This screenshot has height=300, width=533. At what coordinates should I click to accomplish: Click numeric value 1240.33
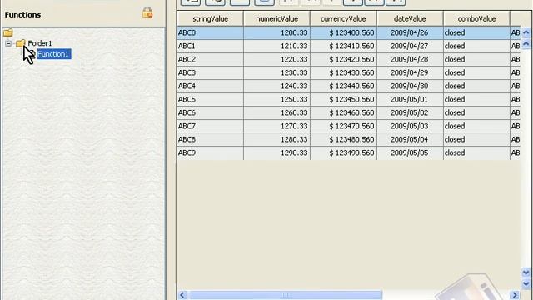pos(276,86)
